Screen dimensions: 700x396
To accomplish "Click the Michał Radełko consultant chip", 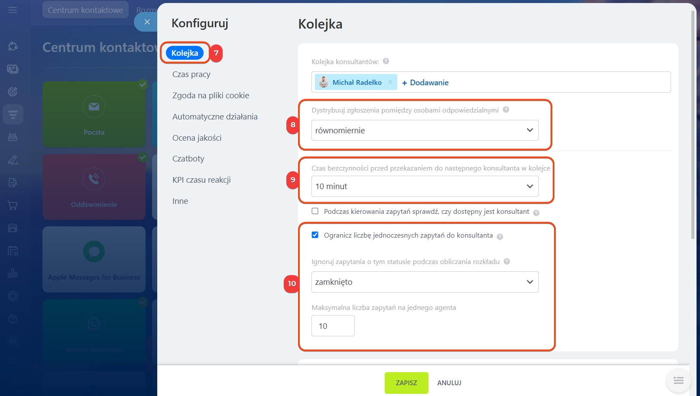I will coord(356,82).
